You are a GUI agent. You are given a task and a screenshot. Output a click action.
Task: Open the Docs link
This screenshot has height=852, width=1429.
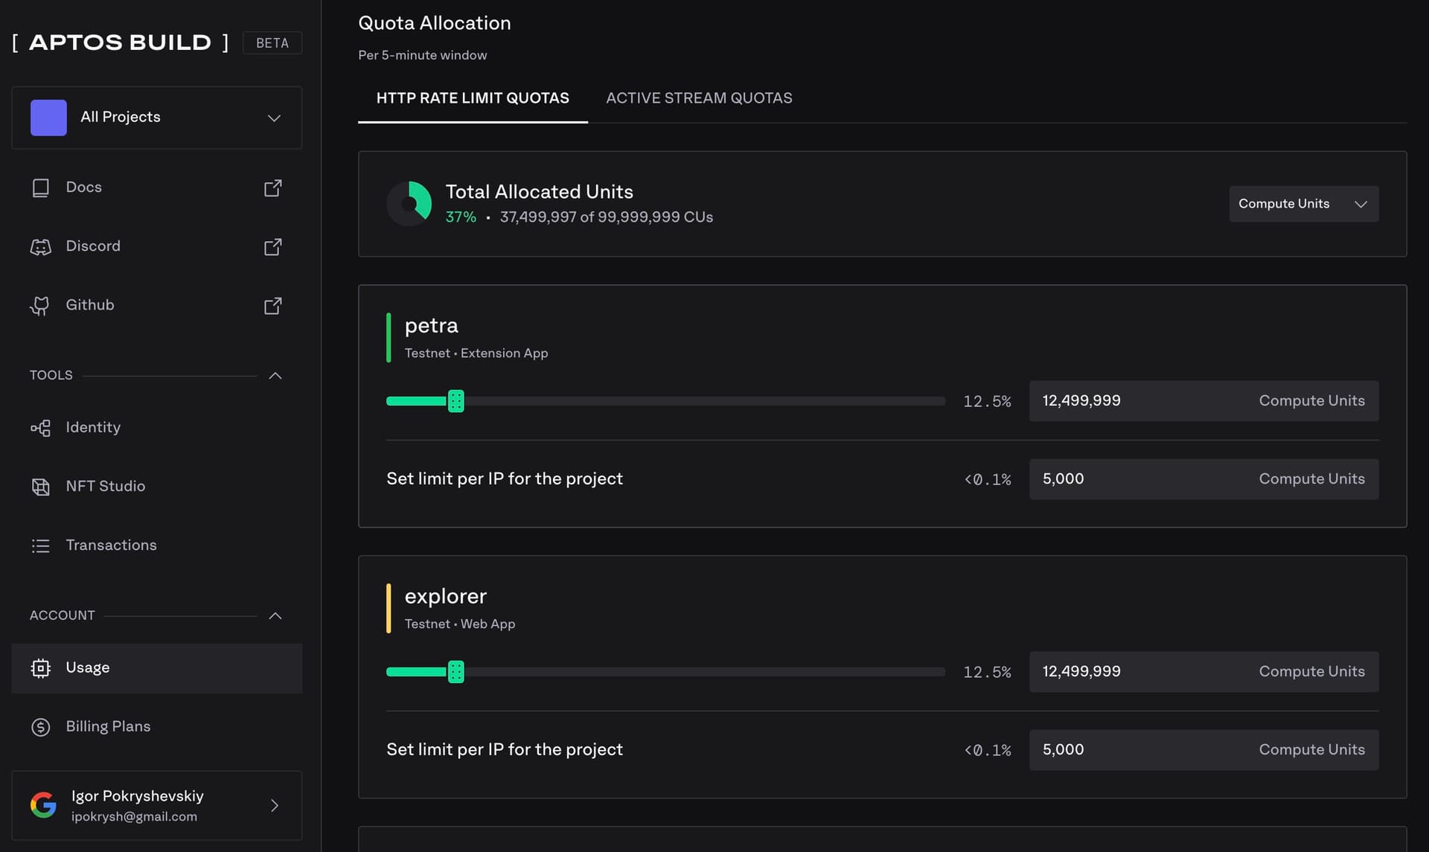(157, 188)
